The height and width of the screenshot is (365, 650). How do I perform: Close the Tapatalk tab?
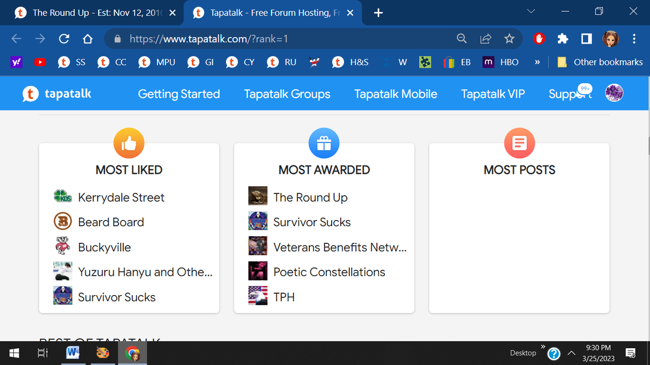[x=351, y=13]
